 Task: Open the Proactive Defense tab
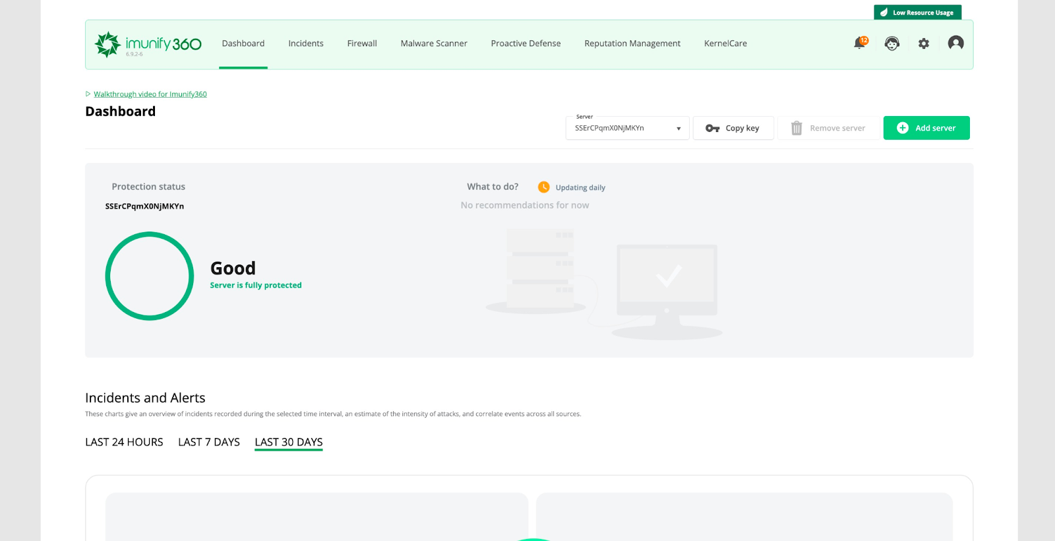[526, 44]
